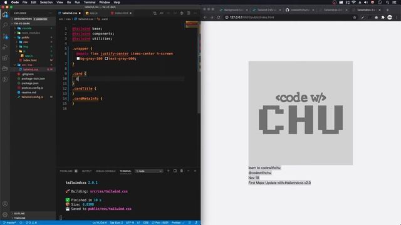
Task: Switch to the app.js editor tab
Action: (x=93, y=13)
